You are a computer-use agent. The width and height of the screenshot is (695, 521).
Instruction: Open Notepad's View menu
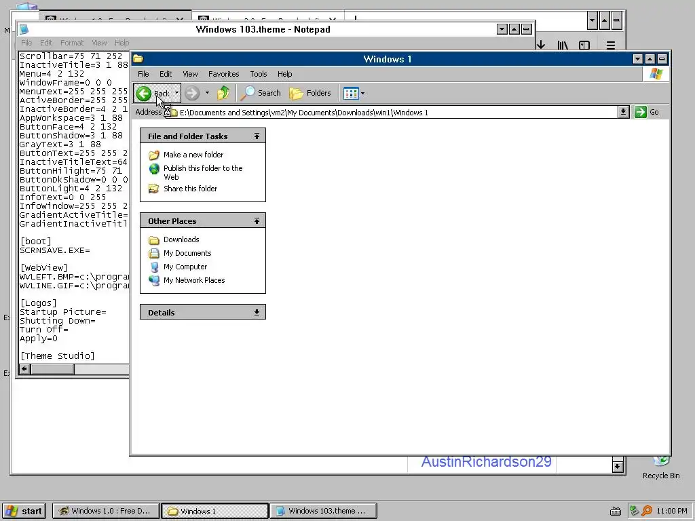click(x=99, y=43)
